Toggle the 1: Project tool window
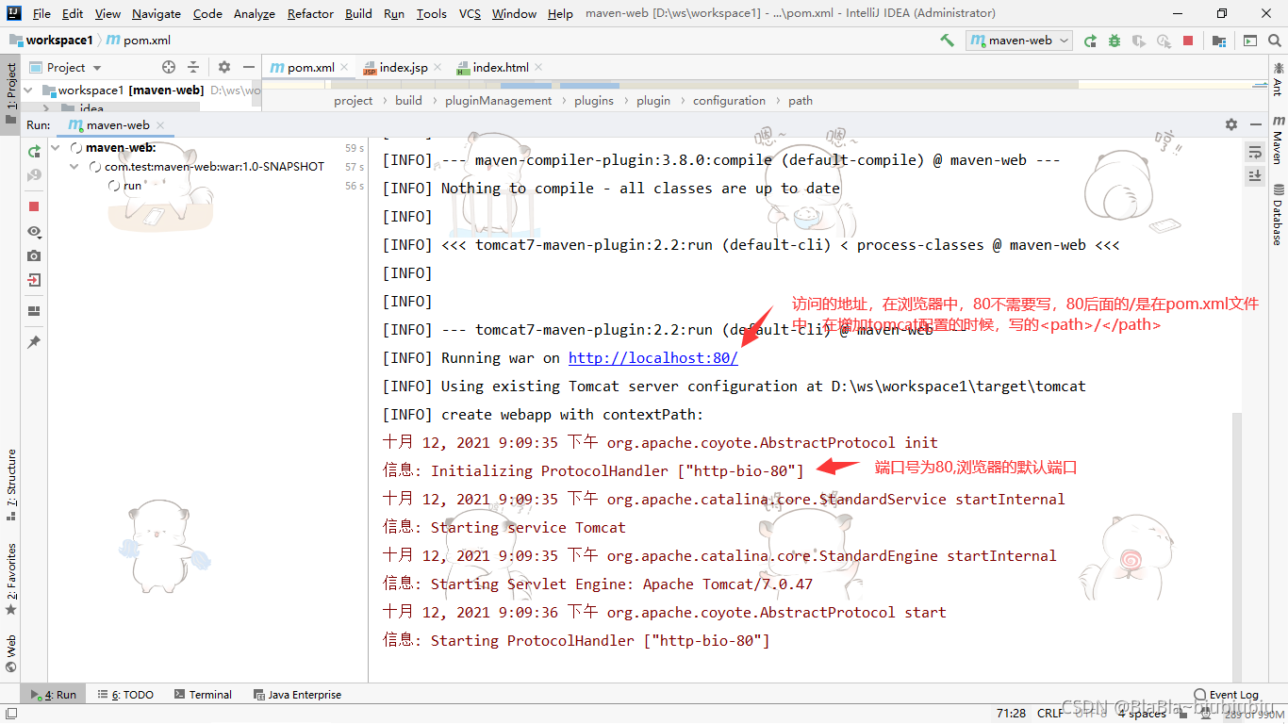This screenshot has height=724, width=1288. (10, 94)
